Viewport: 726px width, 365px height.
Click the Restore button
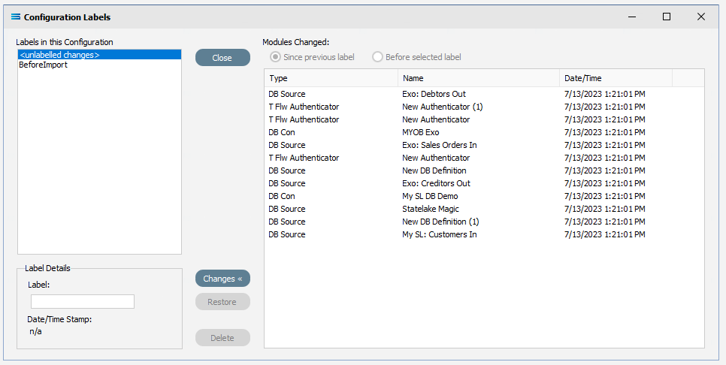pyautogui.click(x=222, y=302)
